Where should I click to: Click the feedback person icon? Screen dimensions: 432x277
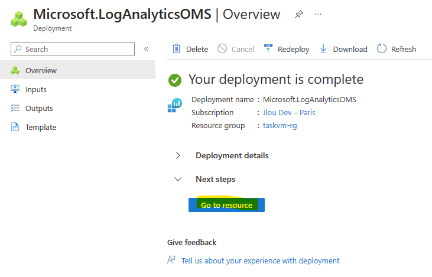(171, 260)
